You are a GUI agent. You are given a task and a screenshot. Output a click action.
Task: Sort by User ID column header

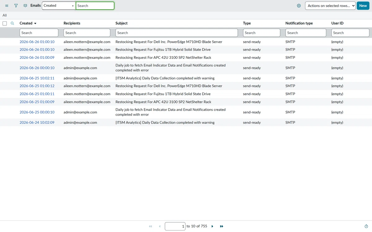point(337,23)
